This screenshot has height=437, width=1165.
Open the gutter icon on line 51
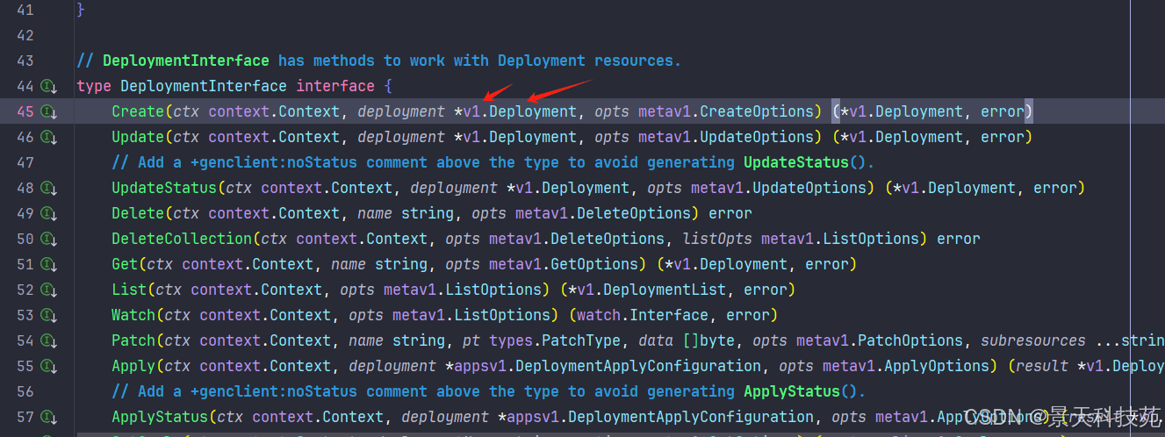[x=49, y=264]
